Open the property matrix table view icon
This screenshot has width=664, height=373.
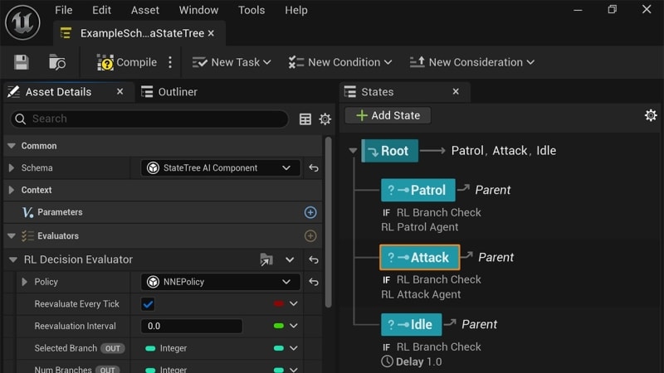305,119
